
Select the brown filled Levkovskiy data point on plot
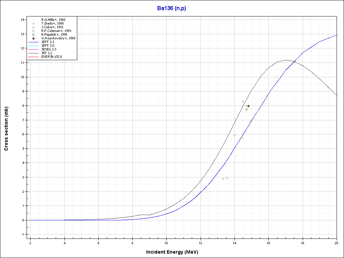(x=249, y=106)
